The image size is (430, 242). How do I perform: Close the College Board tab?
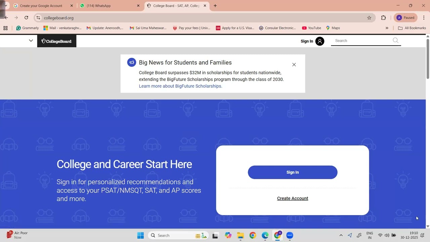[205, 6]
